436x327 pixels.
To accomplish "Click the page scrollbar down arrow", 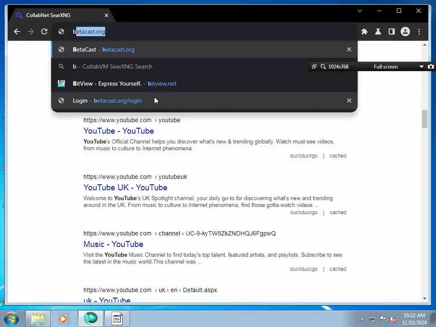I will (425, 298).
